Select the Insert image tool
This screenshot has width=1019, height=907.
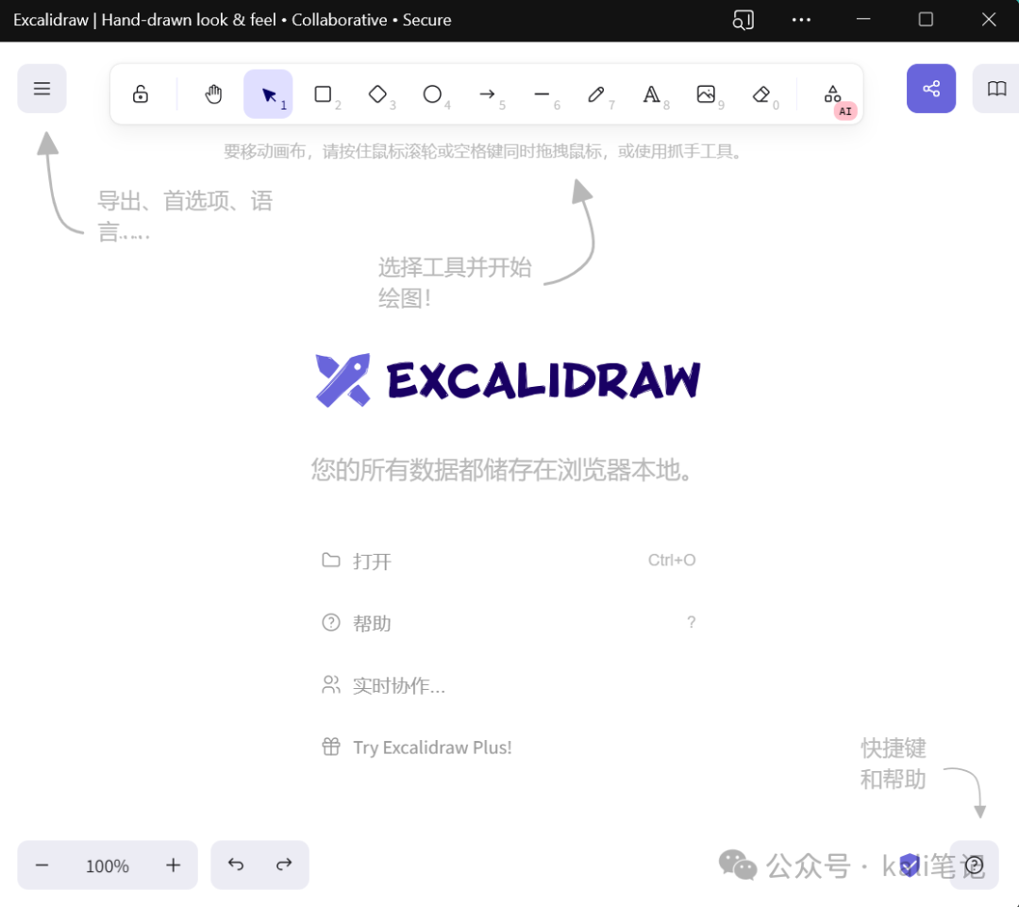click(x=707, y=94)
